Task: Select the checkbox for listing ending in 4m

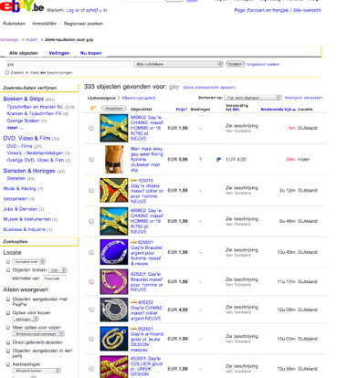Action: point(91,128)
